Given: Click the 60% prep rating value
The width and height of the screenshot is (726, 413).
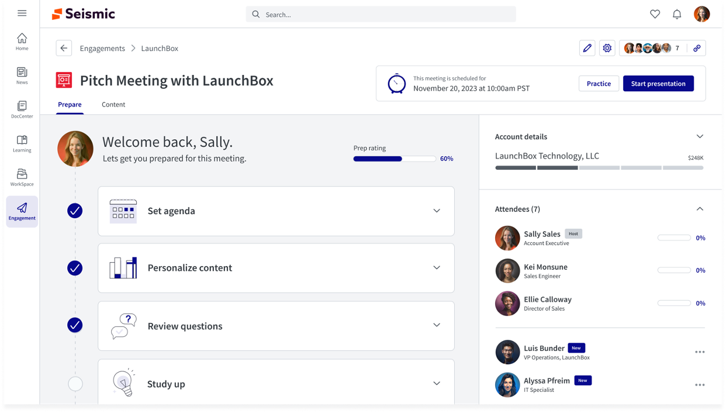Looking at the screenshot, I should [447, 159].
